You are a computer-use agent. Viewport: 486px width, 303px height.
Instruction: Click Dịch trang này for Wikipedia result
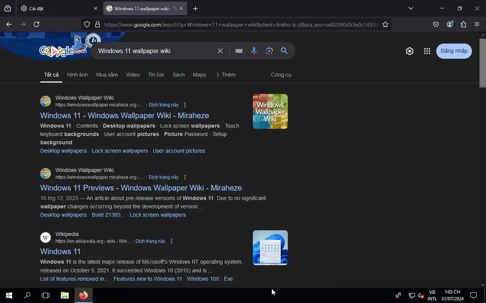pos(150,241)
